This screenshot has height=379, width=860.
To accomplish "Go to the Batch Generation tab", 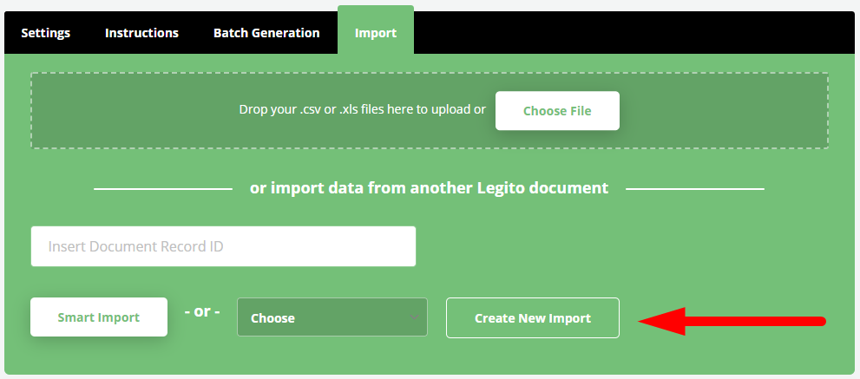I will click(x=266, y=33).
